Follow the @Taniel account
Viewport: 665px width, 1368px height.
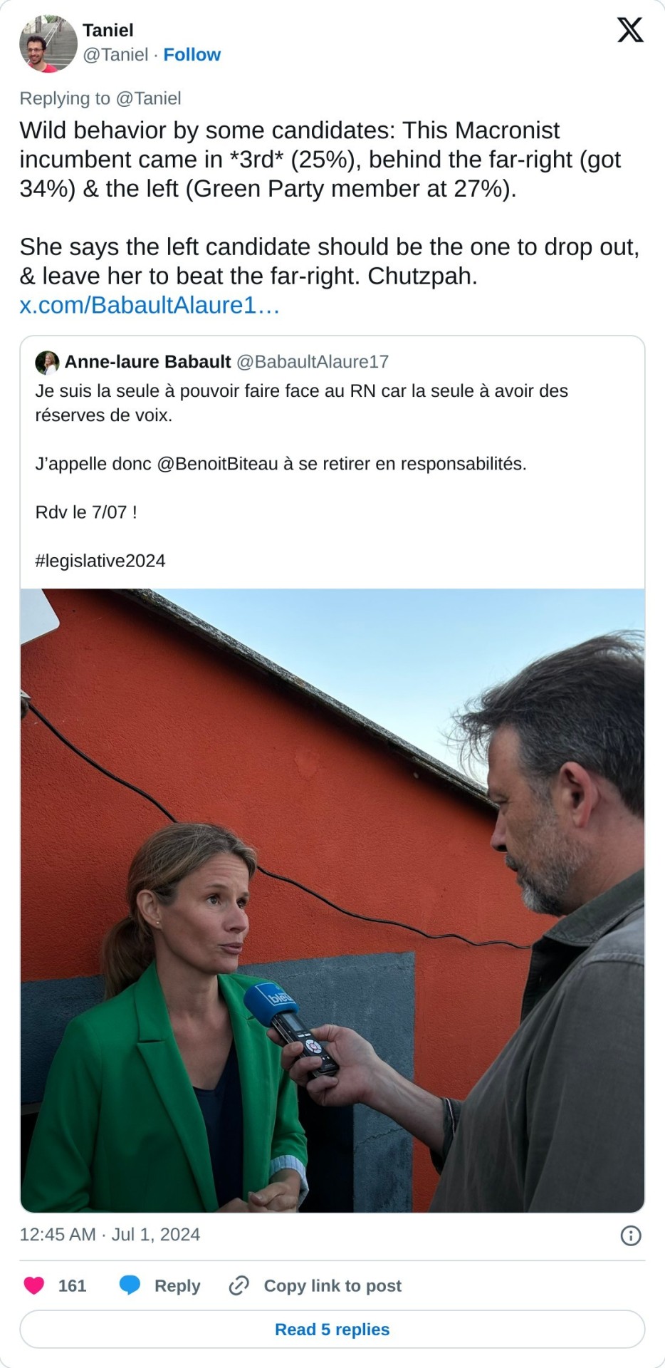point(192,55)
